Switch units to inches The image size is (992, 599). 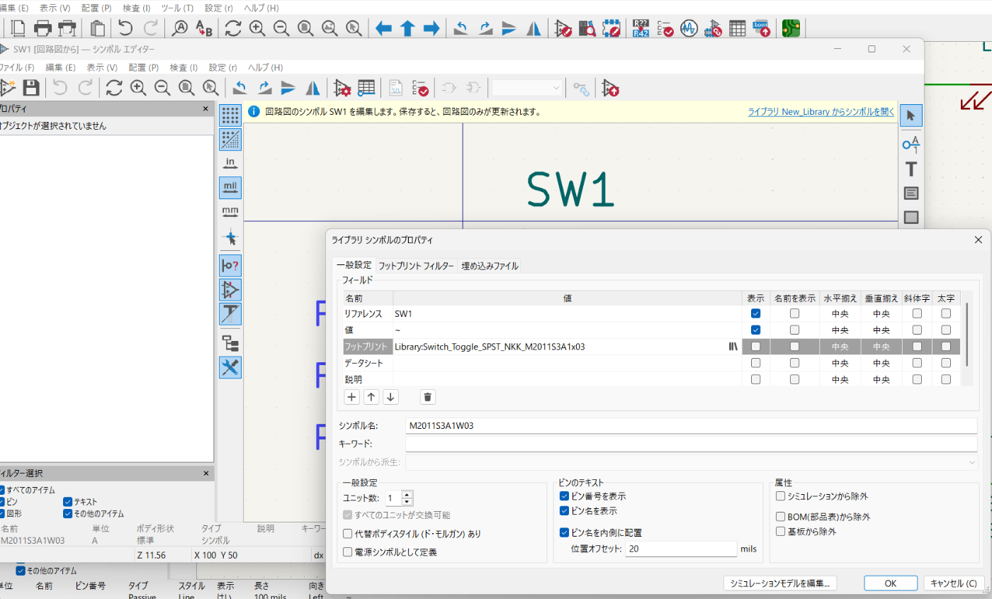(230, 164)
